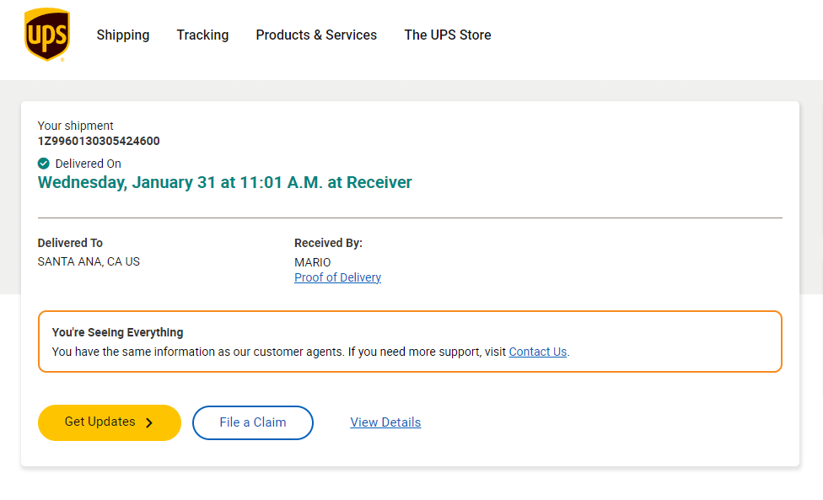Open the Shipping menu
This screenshot has width=823, height=500.
pos(123,35)
